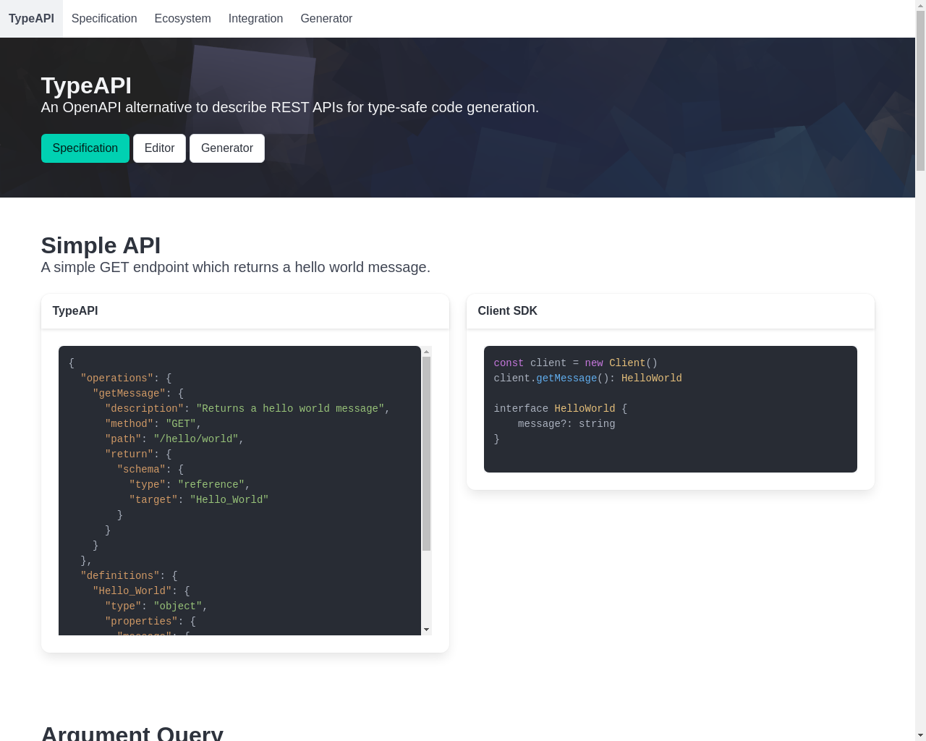Screen dimensions: 926x741
Task: Click the page scrollbar down arrow
Action: pos(920,735)
